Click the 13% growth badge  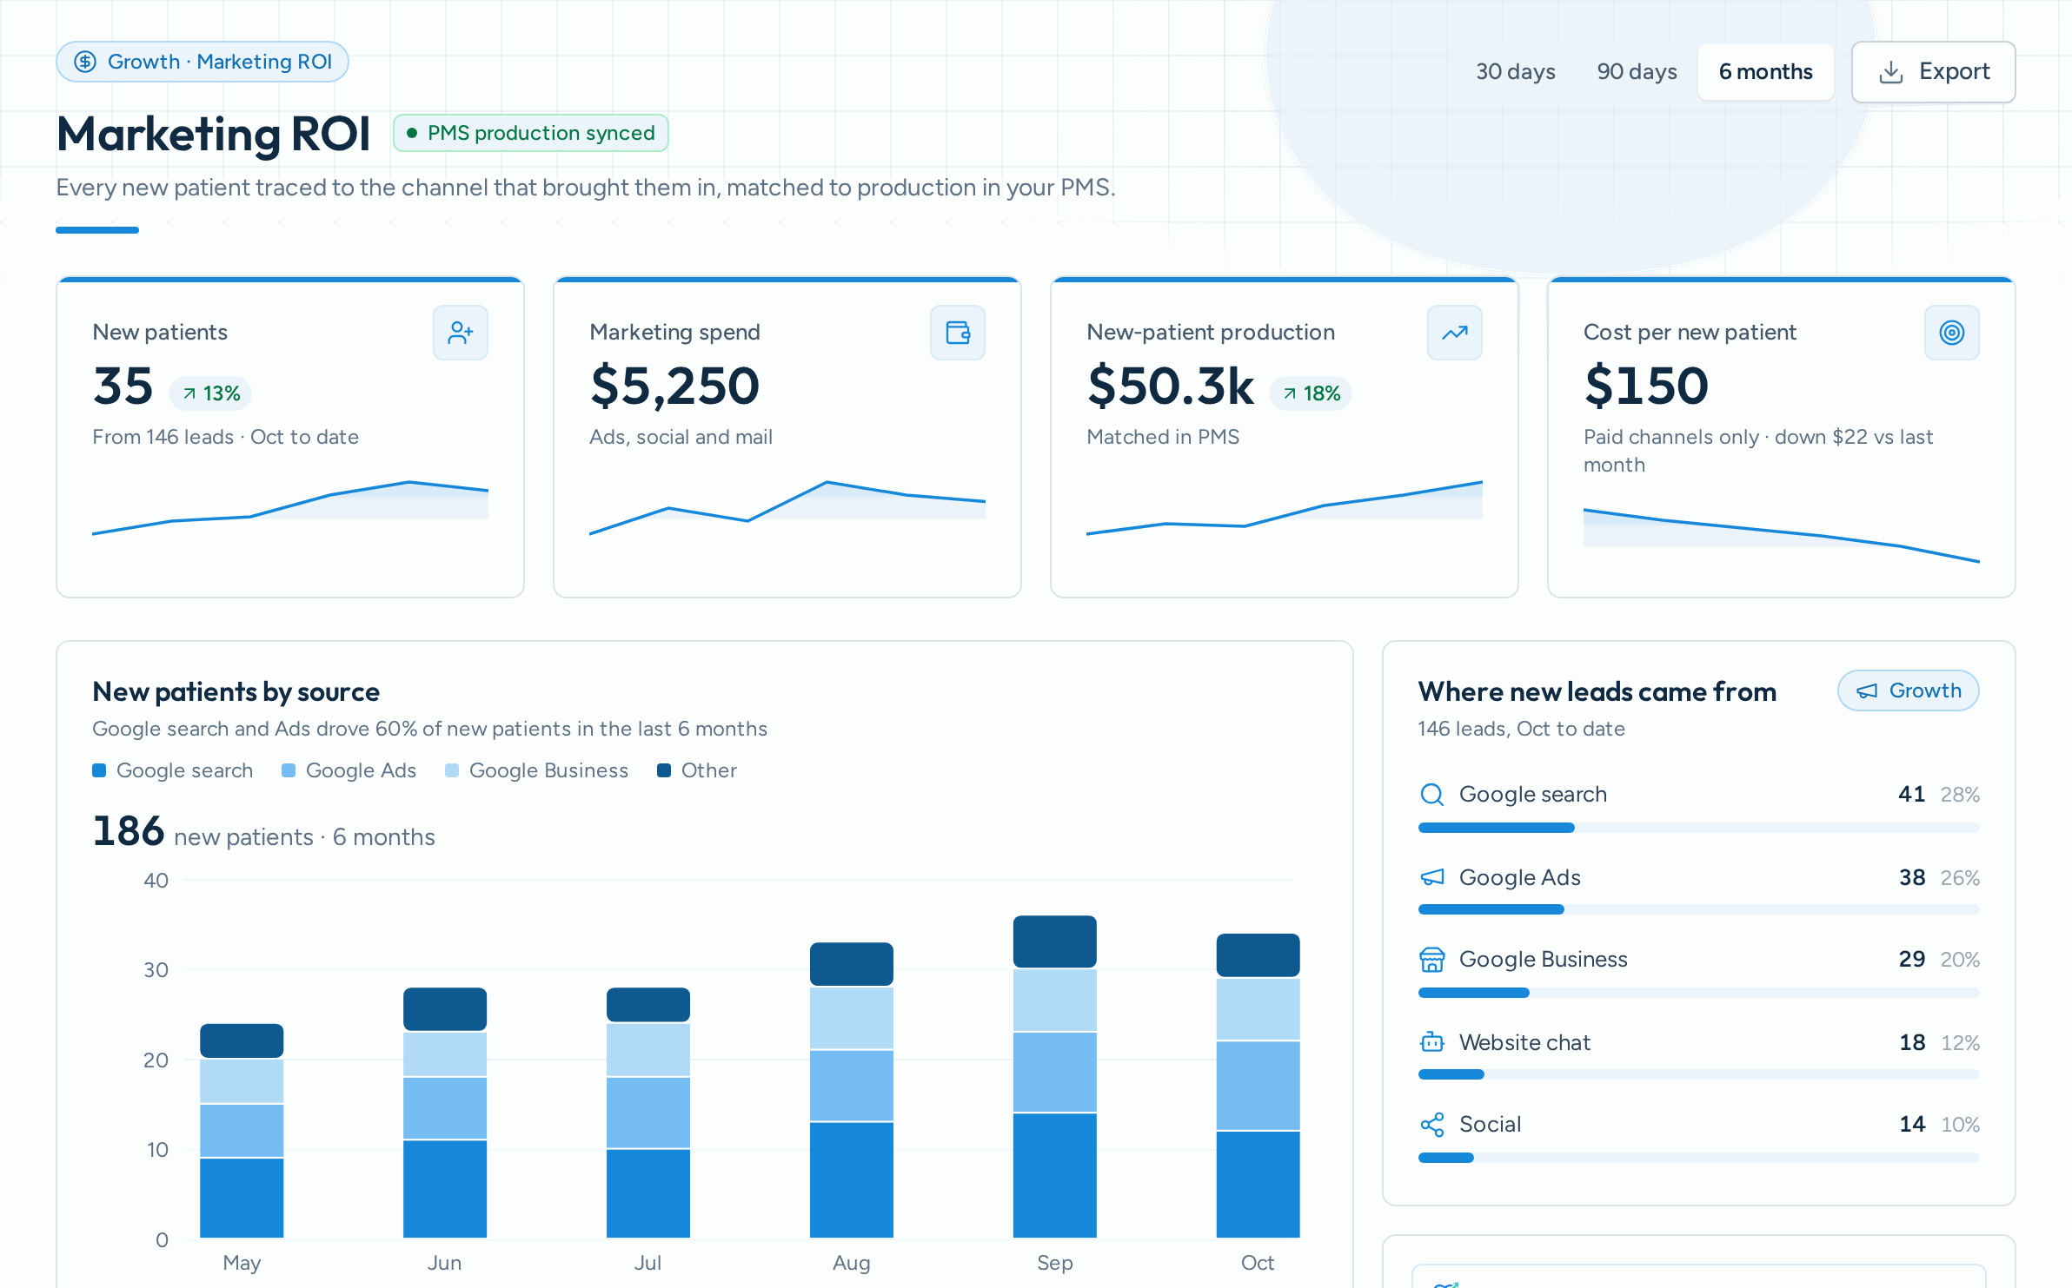(x=211, y=394)
